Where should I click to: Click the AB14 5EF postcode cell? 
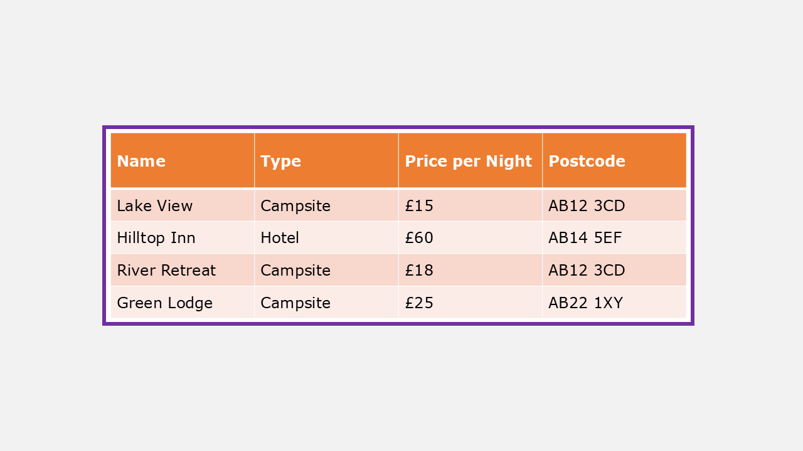coord(614,238)
